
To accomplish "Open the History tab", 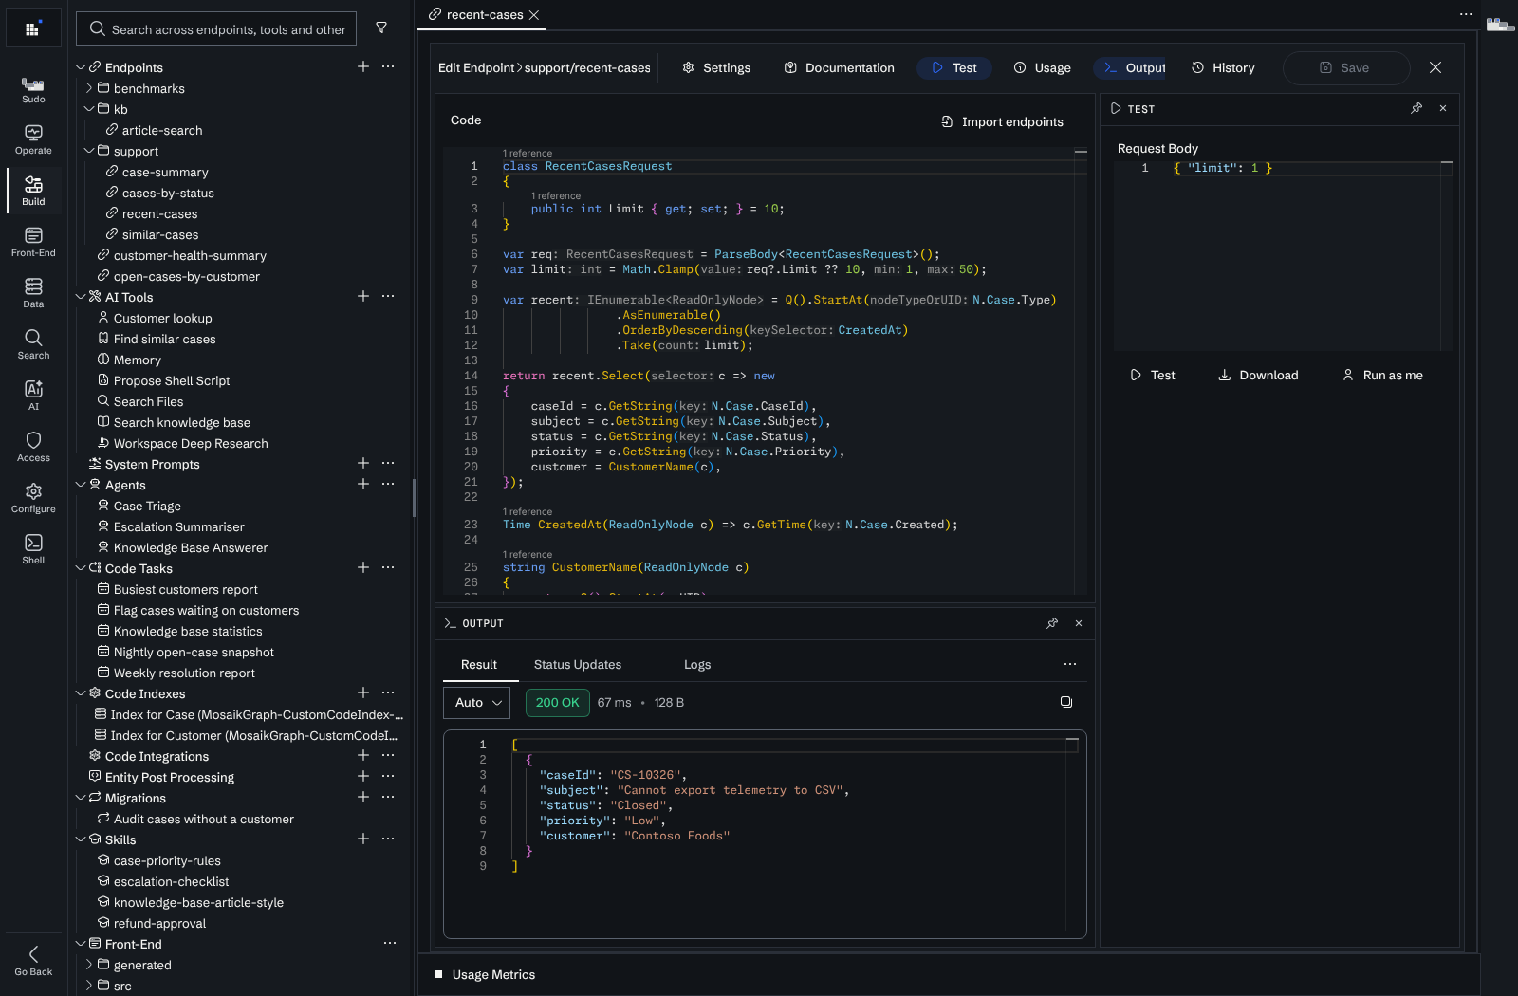I will (1223, 68).
